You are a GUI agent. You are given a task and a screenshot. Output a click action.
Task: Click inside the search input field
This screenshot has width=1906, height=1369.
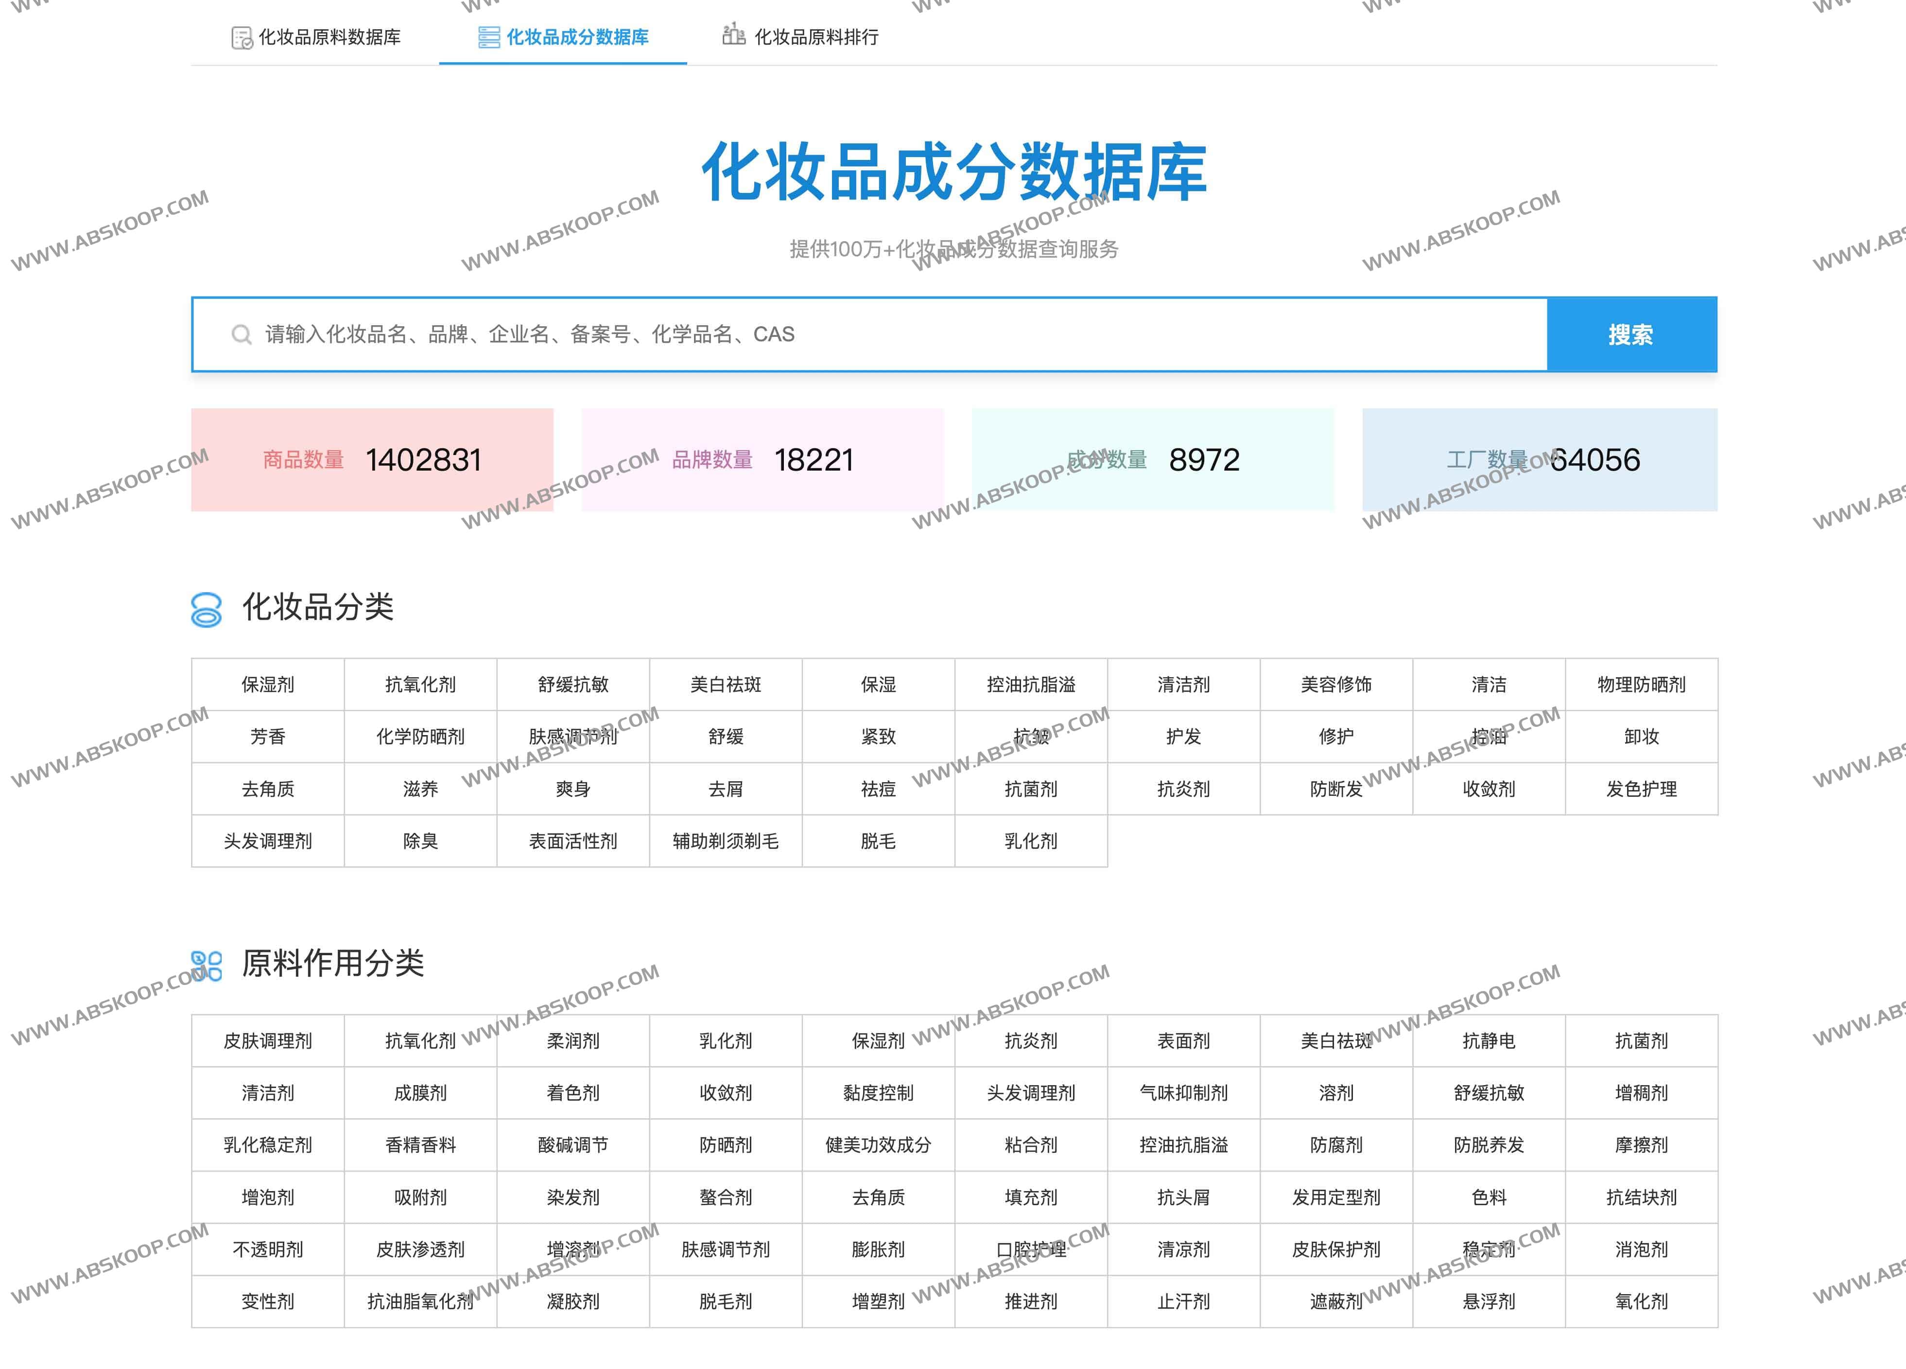coord(840,334)
